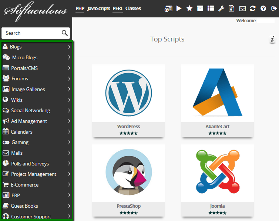
Task: Click the Forums people icon
Action: point(6,78)
